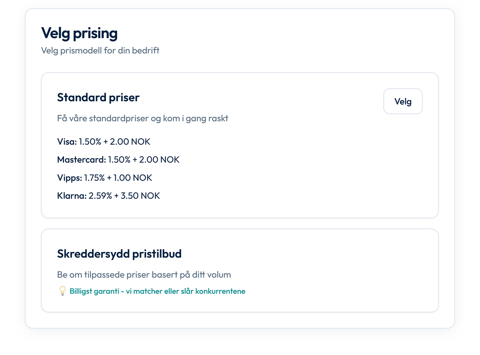This screenshot has width=480, height=355.
Task: Click the Visa price line
Action: (x=104, y=142)
